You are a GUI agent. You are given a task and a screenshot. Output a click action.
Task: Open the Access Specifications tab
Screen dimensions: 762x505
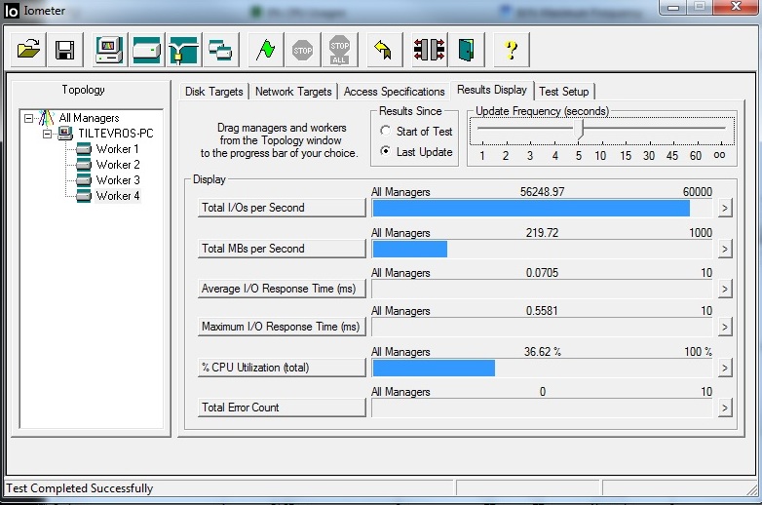click(x=394, y=92)
